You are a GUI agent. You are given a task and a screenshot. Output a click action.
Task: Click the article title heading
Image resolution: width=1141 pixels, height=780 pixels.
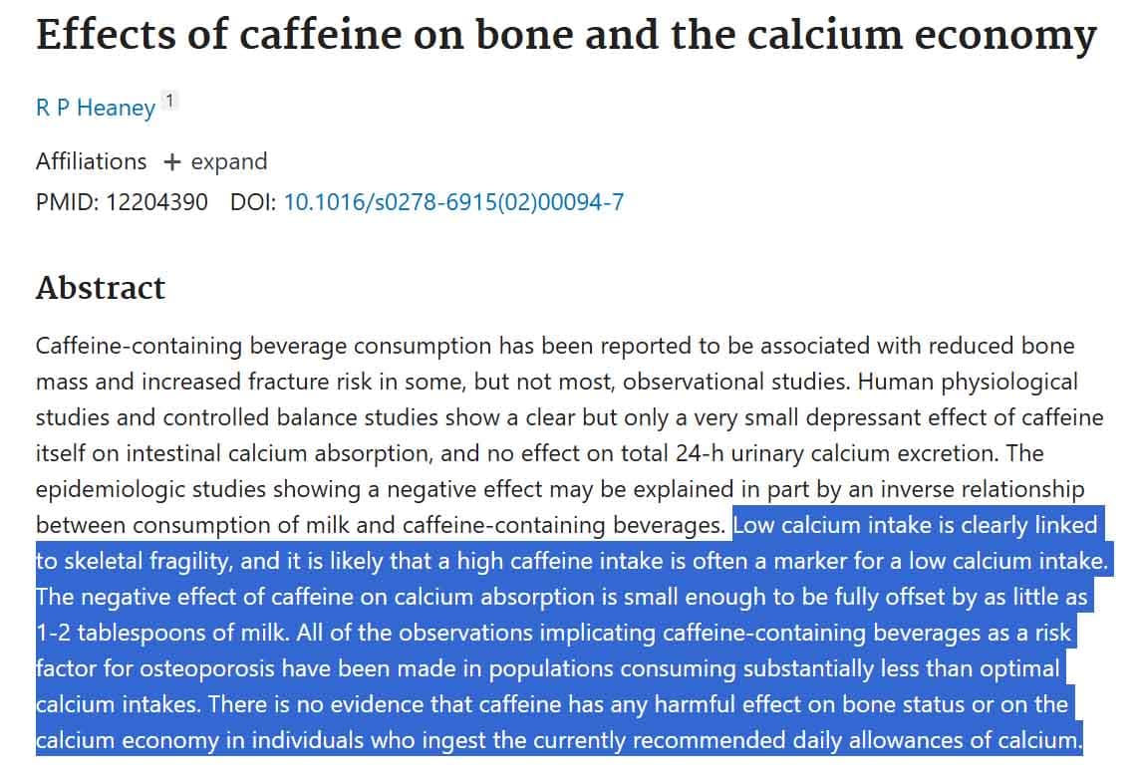click(x=565, y=36)
